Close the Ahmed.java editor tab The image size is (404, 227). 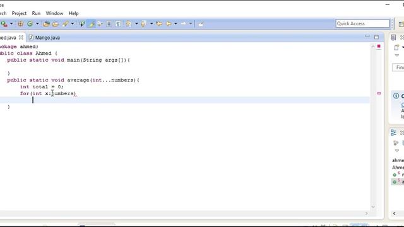[21, 37]
